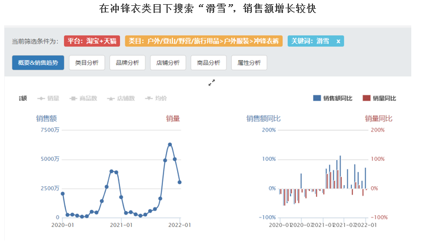The width and height of the screenshot is (426, 244).
Task: Toggle the partially hidden 销售额 legend item
Action: tap(23, 98)
